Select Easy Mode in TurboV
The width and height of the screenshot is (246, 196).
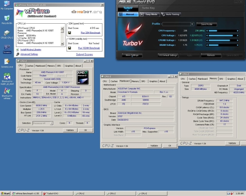(150, 14)
